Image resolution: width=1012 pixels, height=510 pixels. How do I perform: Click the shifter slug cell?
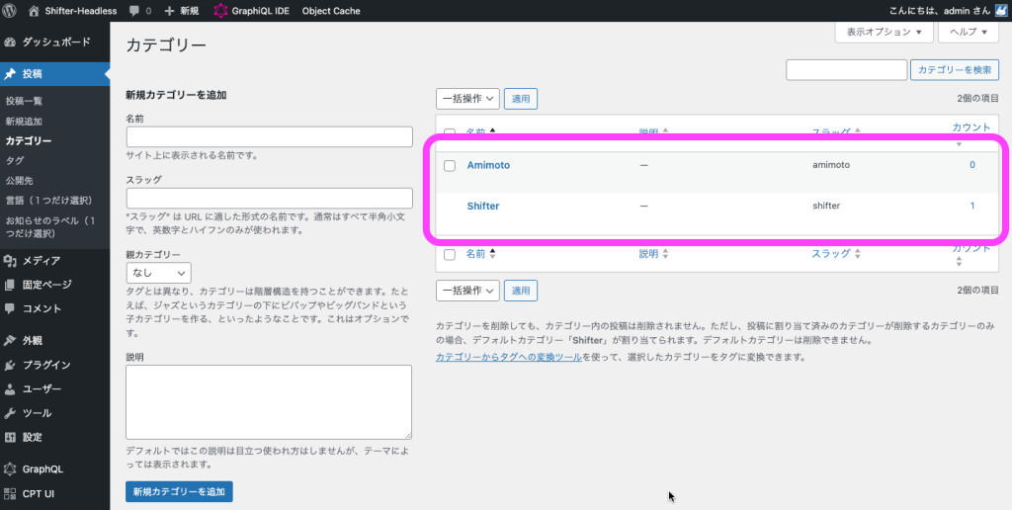[826, 206]
